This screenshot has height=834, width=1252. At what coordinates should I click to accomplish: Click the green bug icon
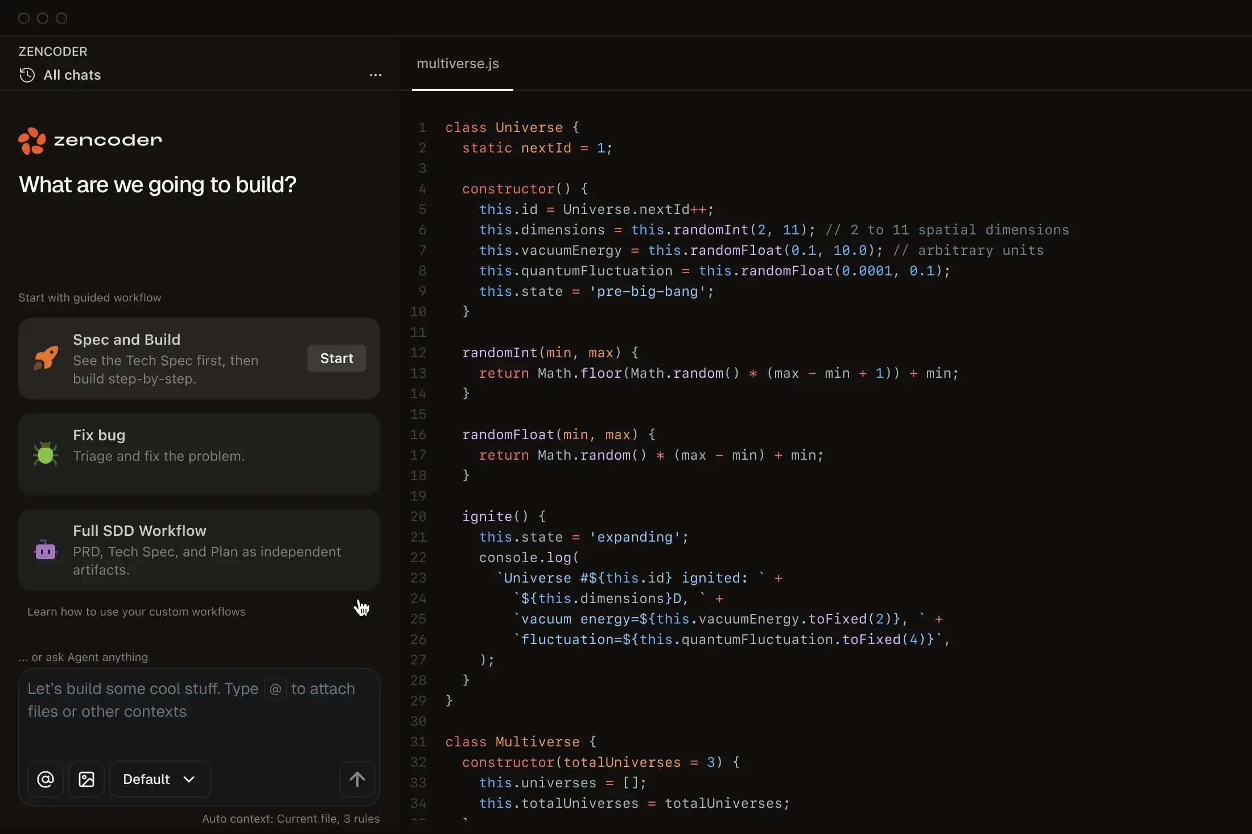click(46, 453)
